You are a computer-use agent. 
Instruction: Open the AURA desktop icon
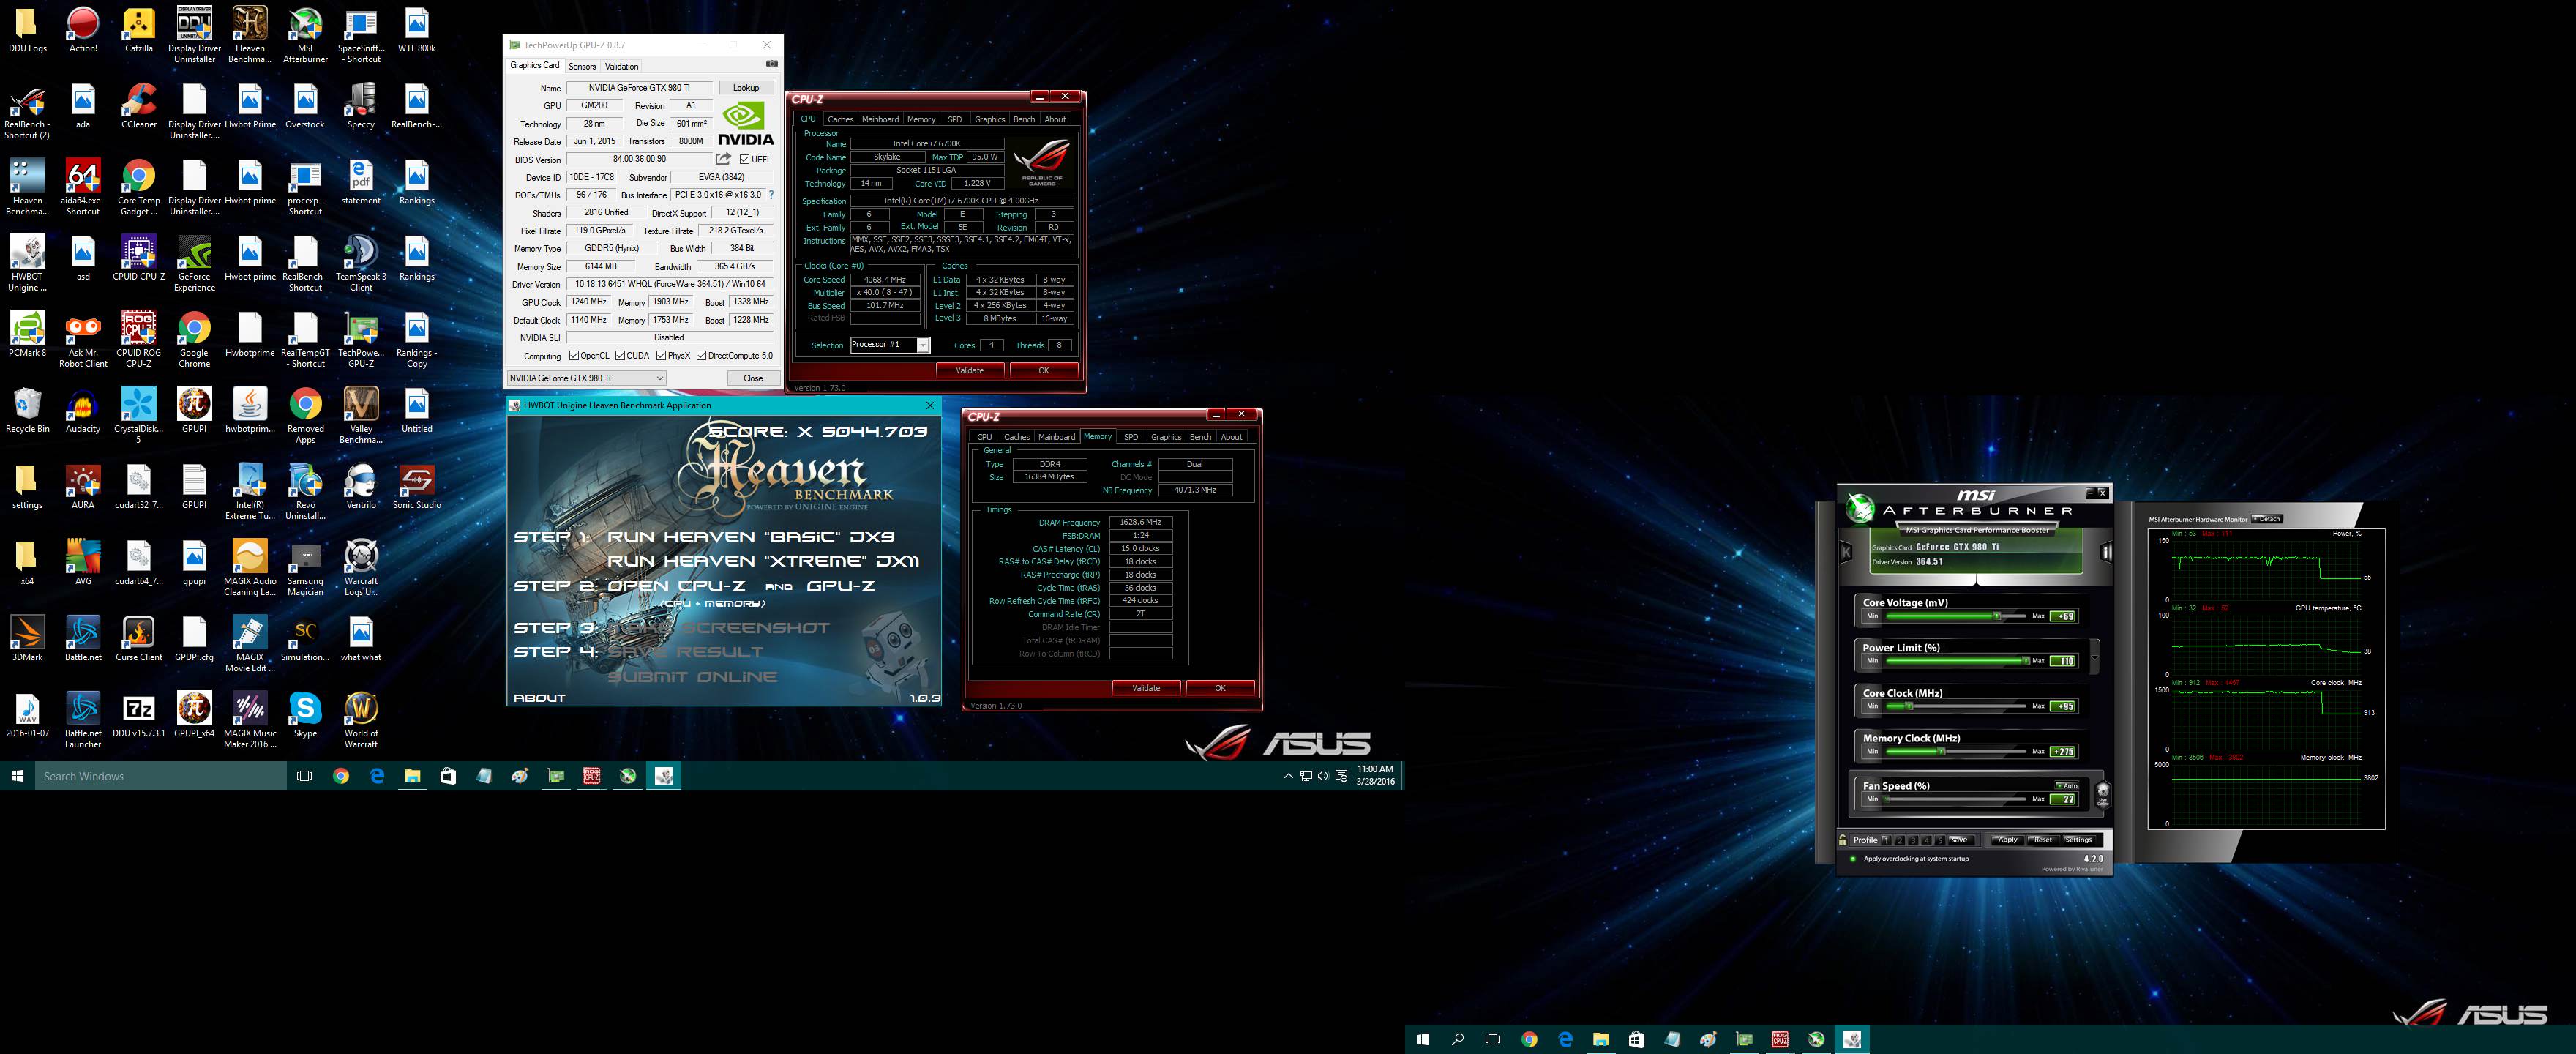(x=83, y=486)
